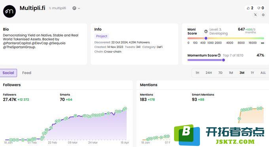Open the X profile icon below votes
The height and width of the screenshot is (147, 269).
tap(256, 15)
